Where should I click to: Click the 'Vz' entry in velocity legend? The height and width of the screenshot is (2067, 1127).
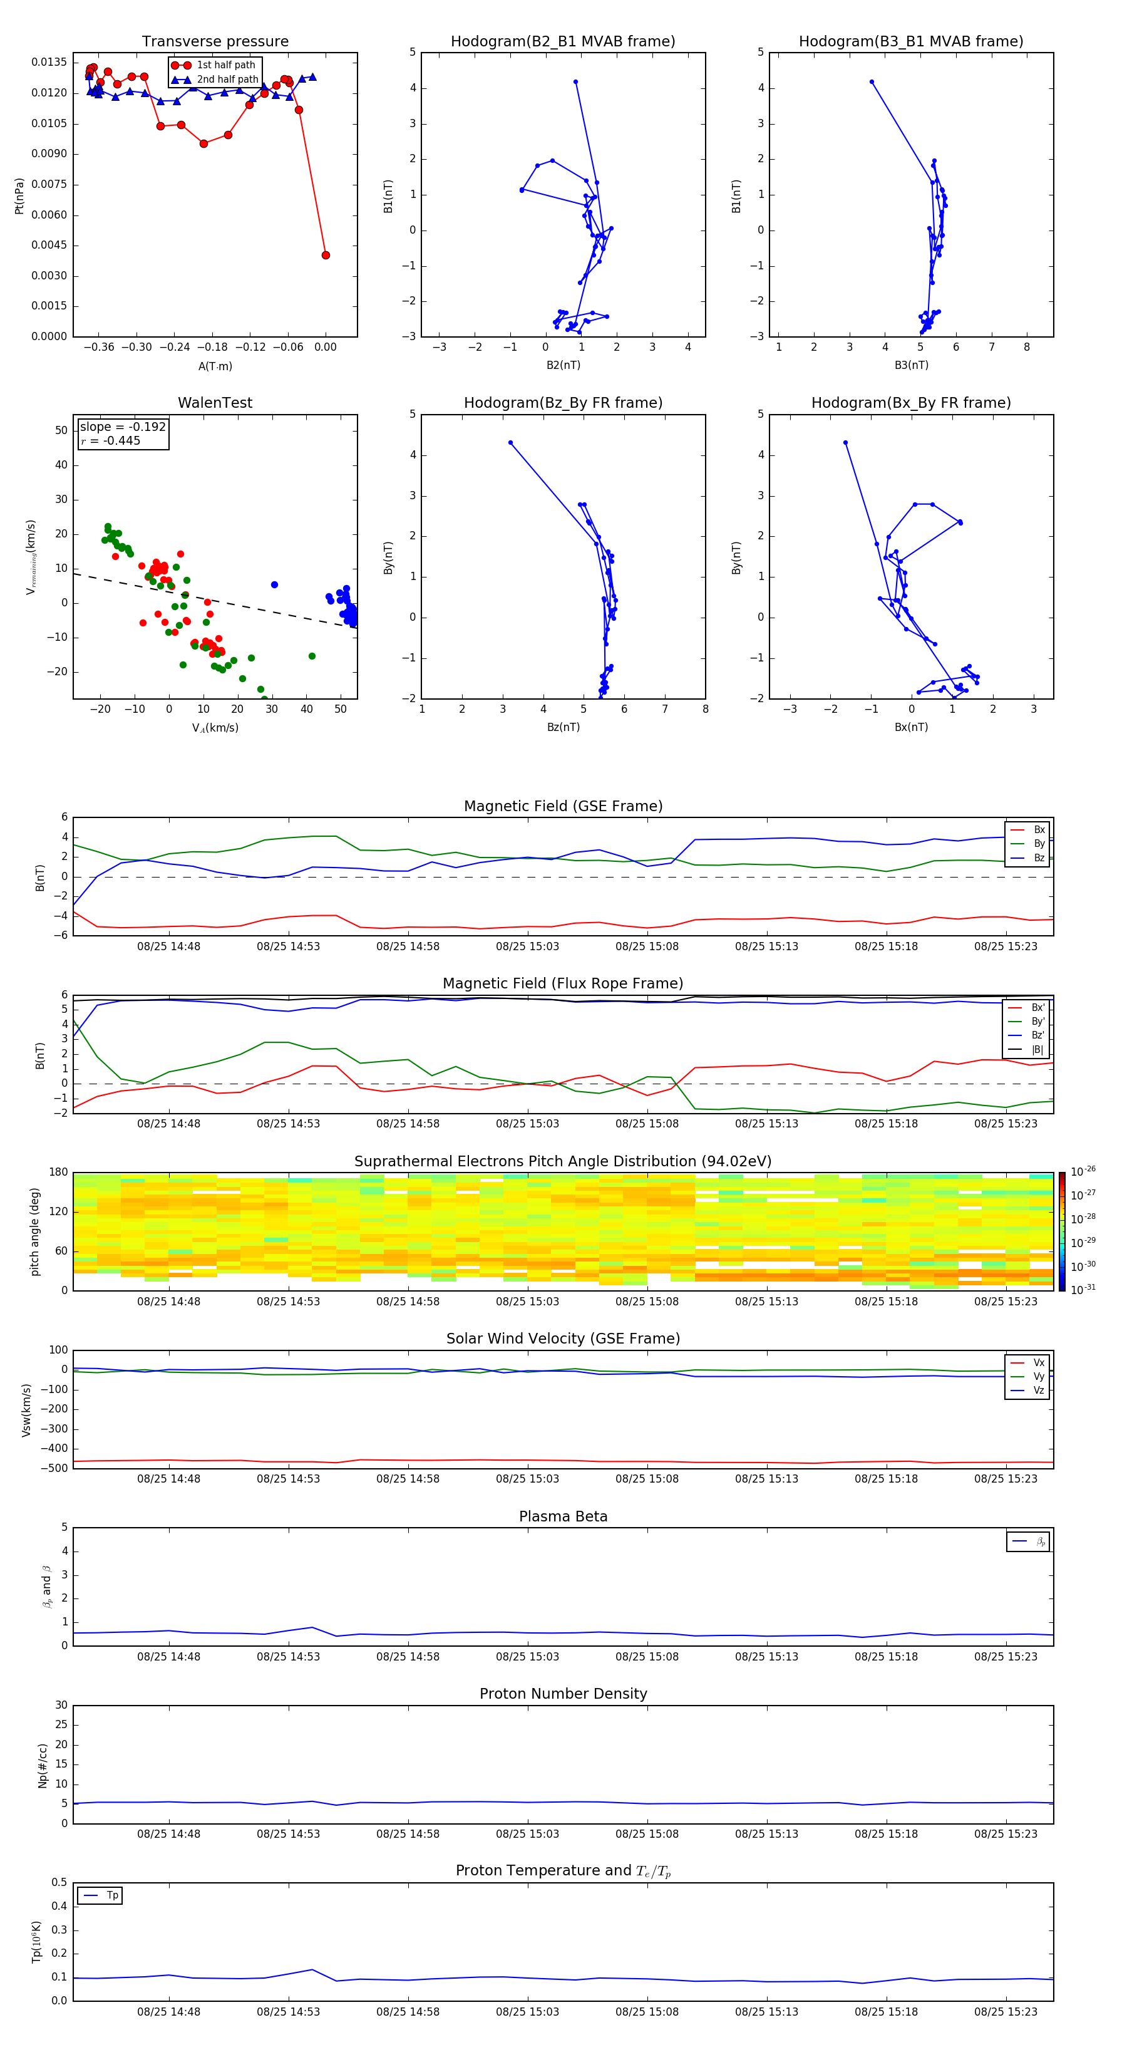(1027, 1390)
